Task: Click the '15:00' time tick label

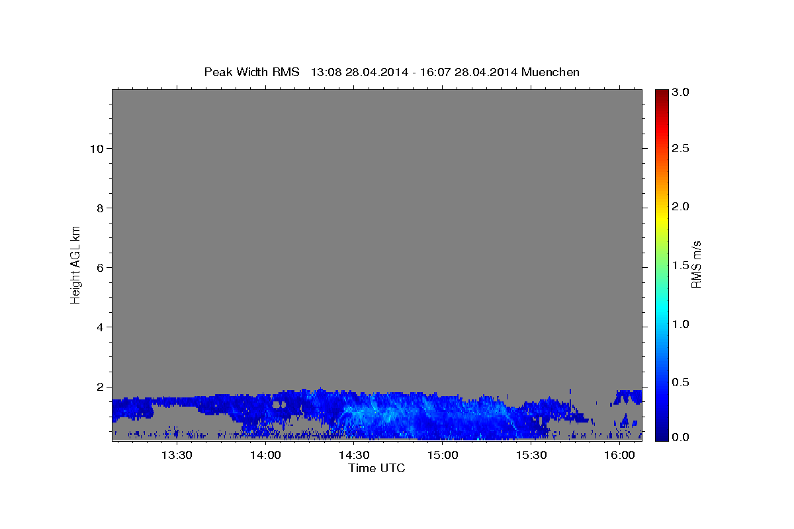Action: (443, 455)
